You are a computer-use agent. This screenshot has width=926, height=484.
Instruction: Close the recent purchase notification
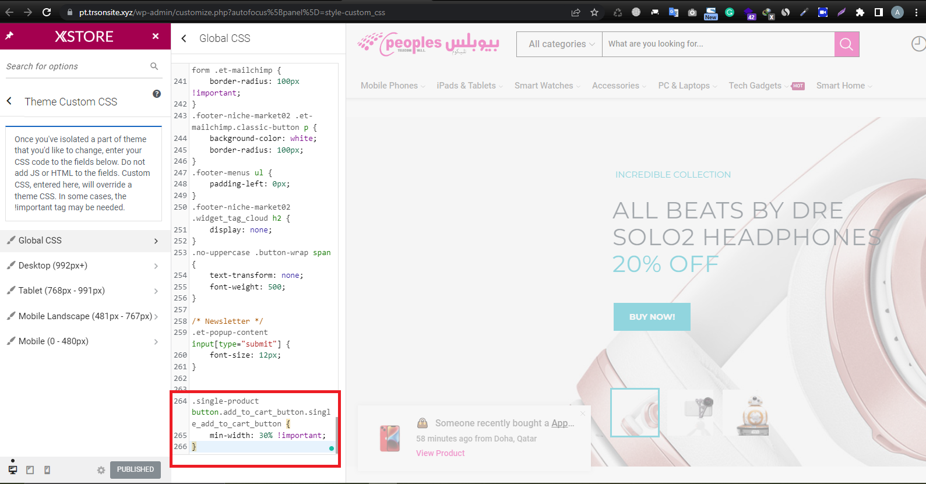pos(582,414)
